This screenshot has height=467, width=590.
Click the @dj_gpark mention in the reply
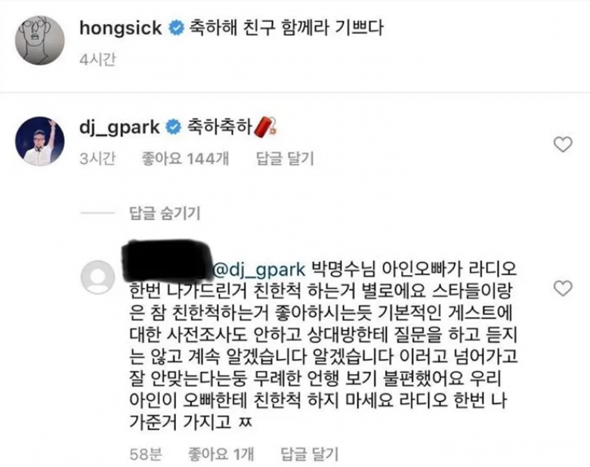[x=259, y=269]
